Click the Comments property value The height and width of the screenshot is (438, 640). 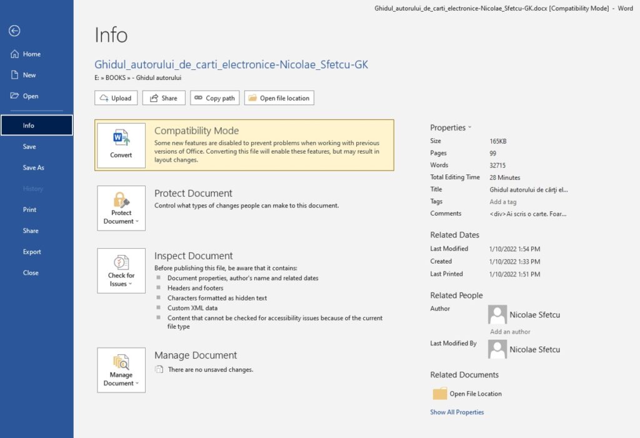(527, 214)
